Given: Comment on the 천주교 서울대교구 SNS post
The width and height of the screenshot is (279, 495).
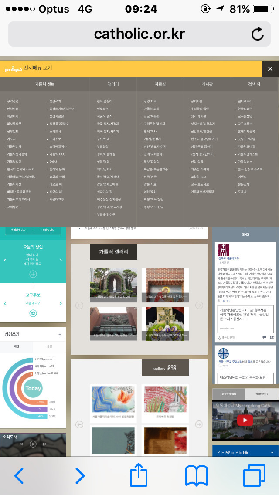Looking at the screenshot, I should point(264,337).
